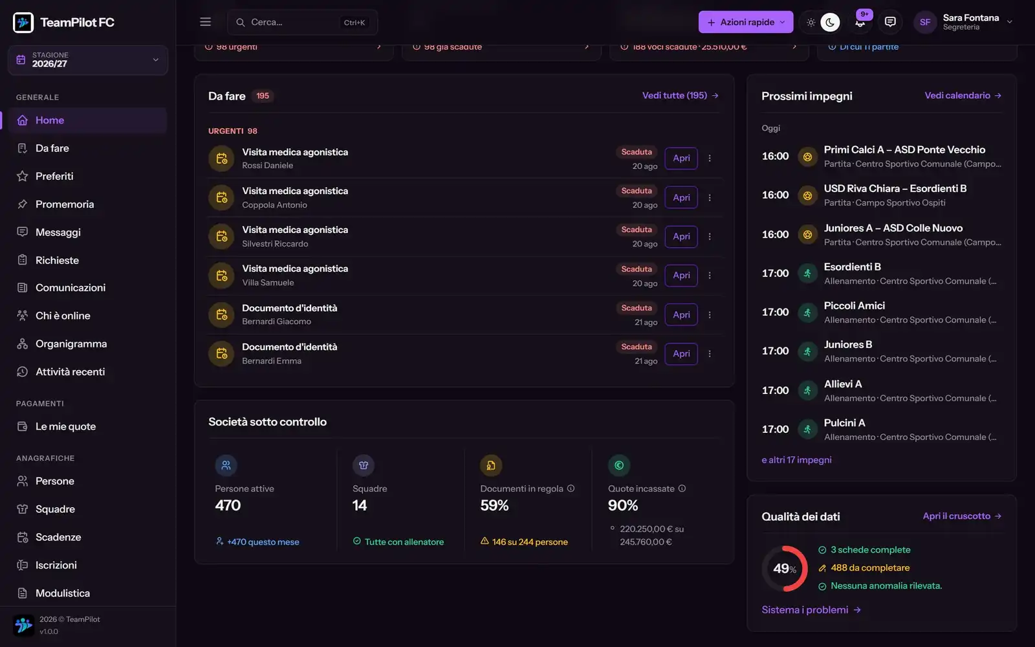Open the Azioni rapide dropdown

click(x=746, y=22)
